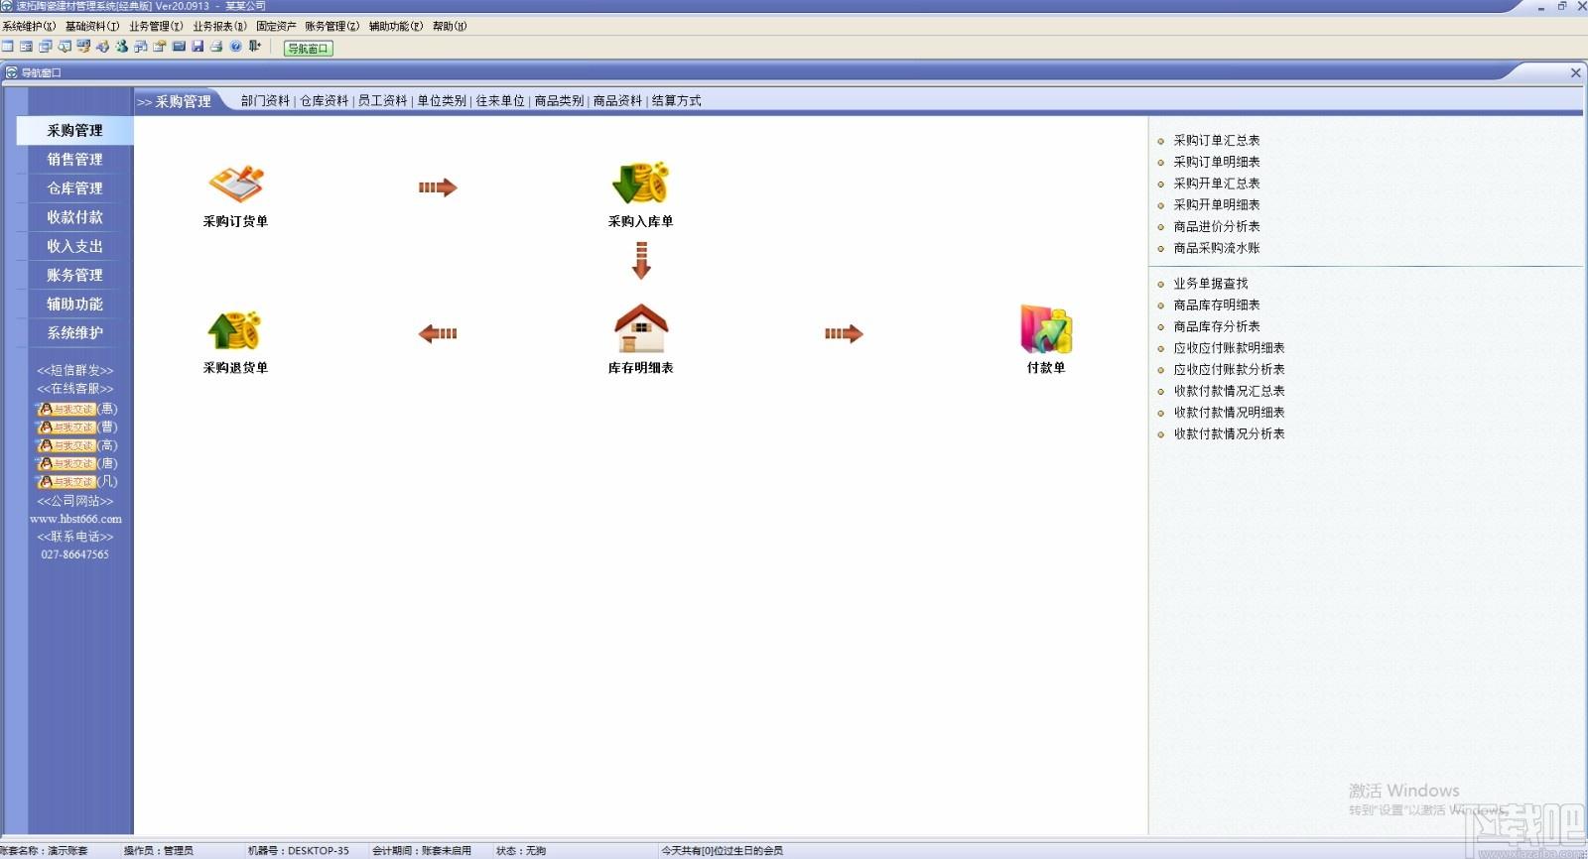Select 系统维护 in the sidebar
The image size is (1588, 859).
74,332
